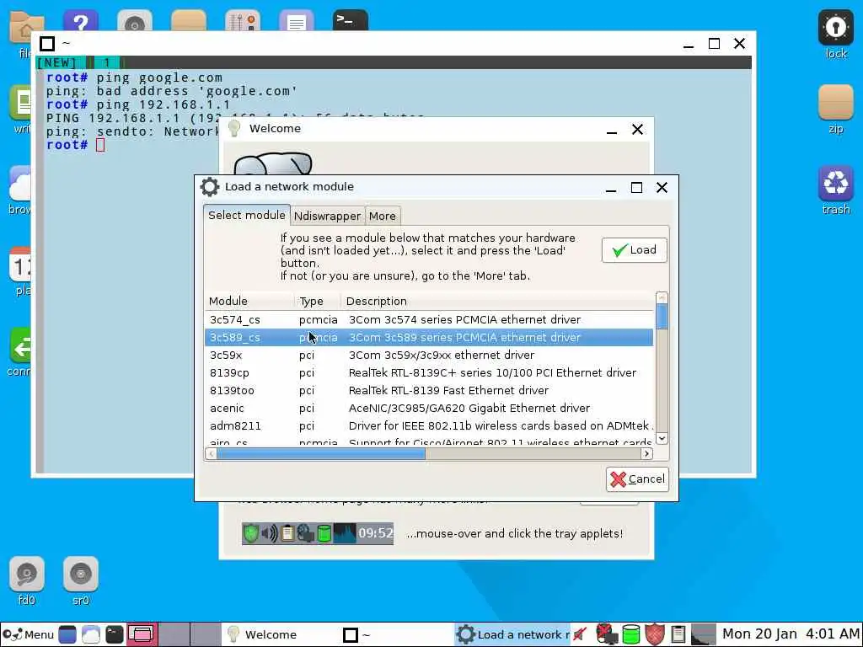Launch the terminal icon in the taskbar

(115, 634)
